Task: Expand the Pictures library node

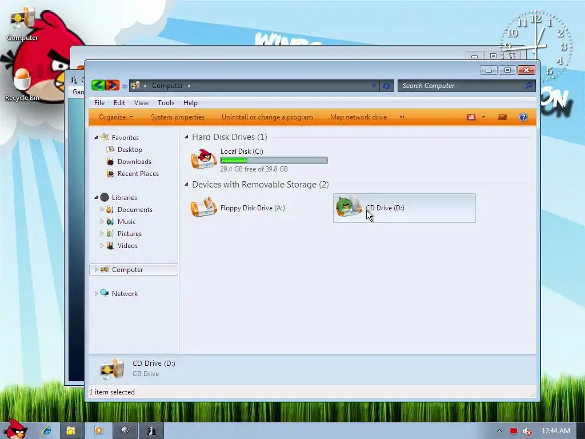Action: click(x=102, y=234)
